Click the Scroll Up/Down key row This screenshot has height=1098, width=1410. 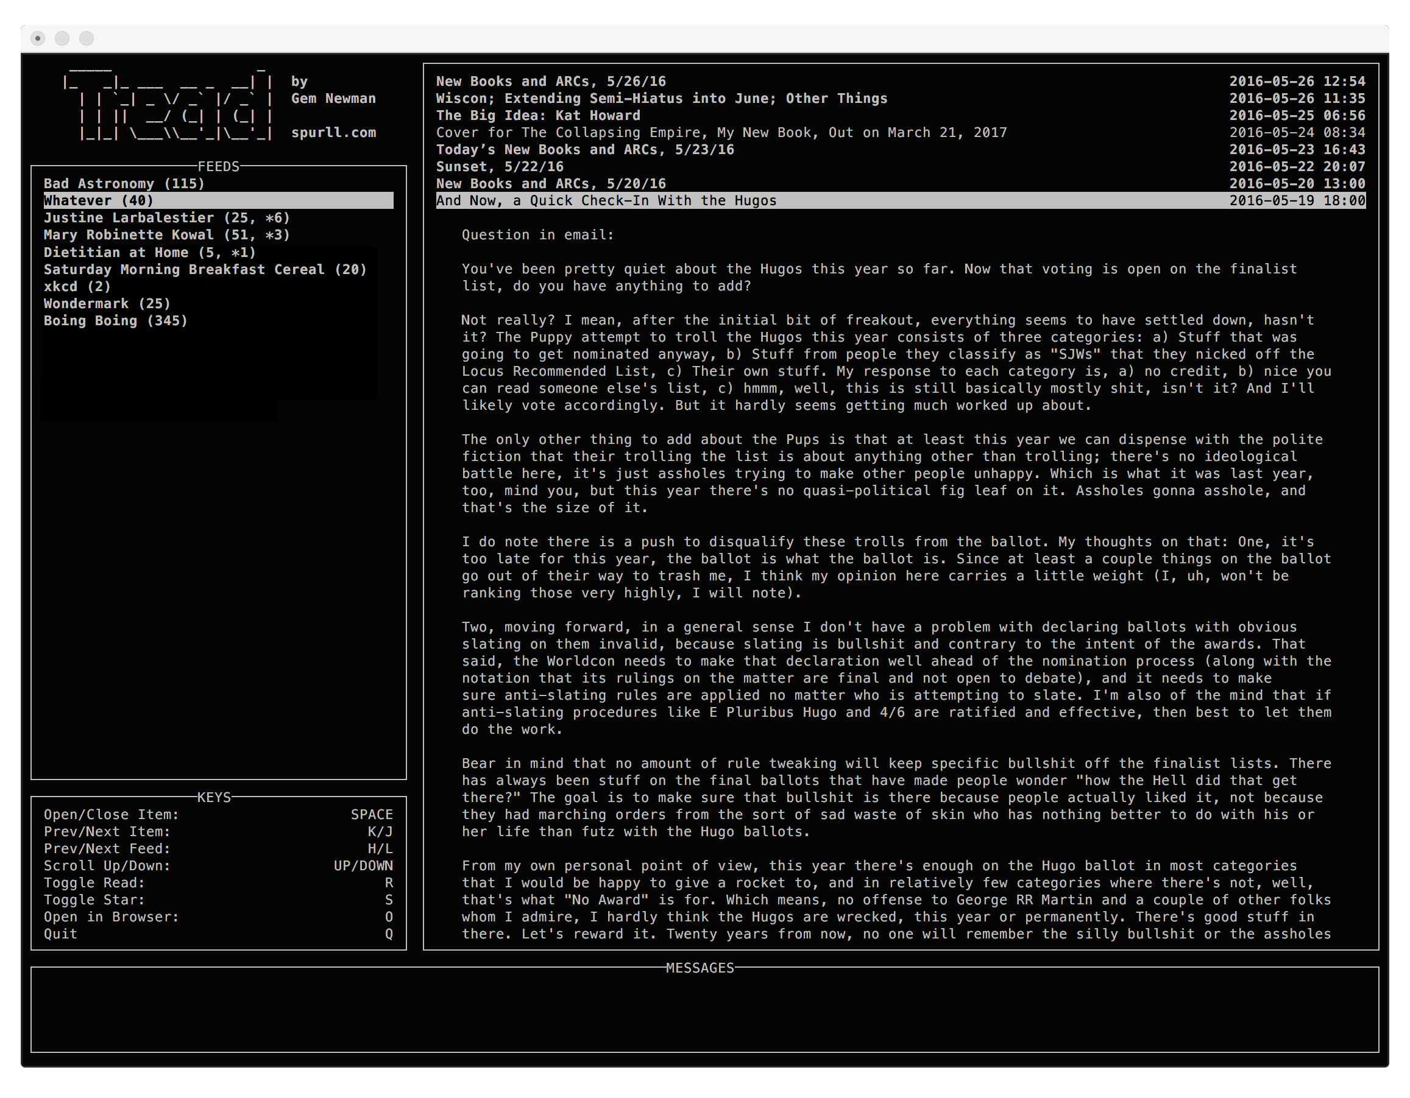tap(218, 866)
